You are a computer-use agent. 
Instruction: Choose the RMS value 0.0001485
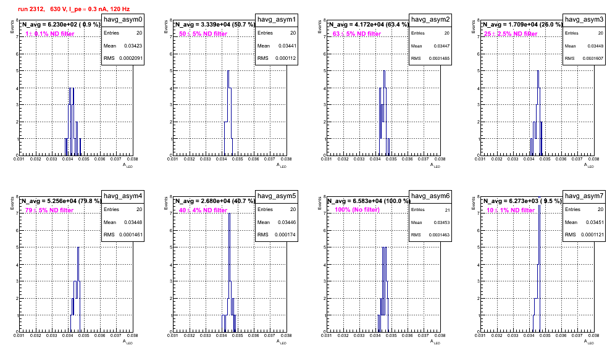(439, 59)
